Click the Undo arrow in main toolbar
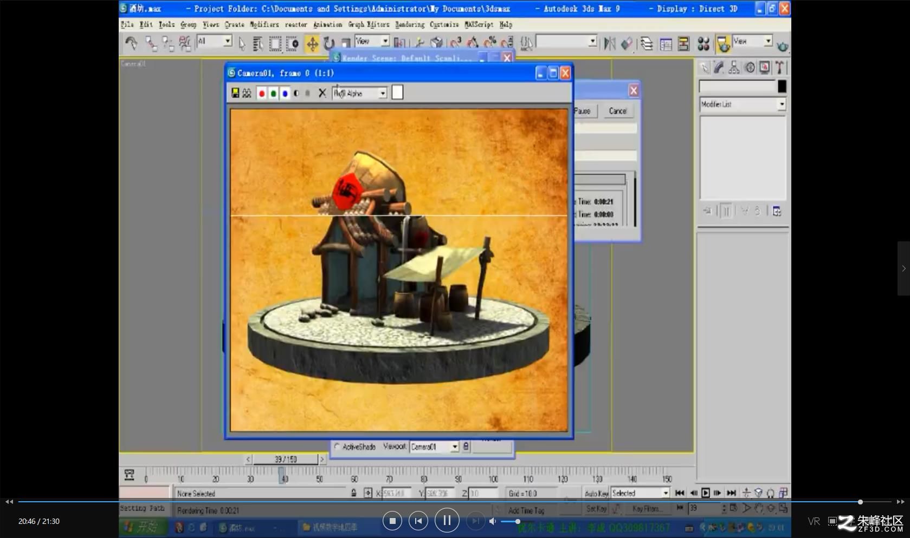Image resolution: width=910 pixels, height=538 pixels. [131, 43]
